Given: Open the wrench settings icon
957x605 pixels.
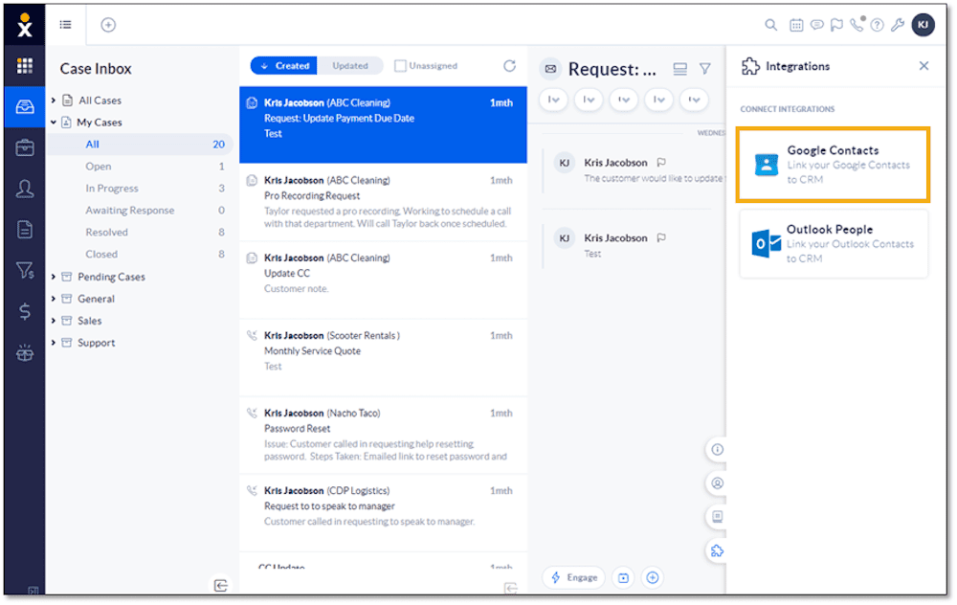Looking at the screenshot, I should [x=898, y=25].
